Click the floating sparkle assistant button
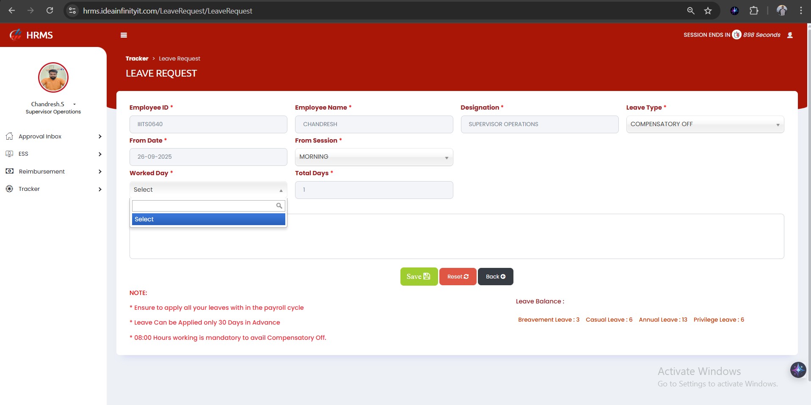 (x=798, y=370)
